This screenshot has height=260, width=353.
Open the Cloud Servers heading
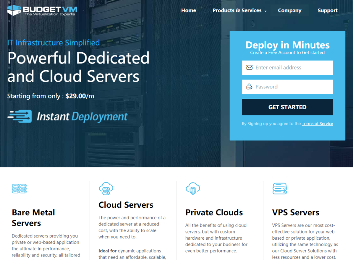pyautogui.click(x=126, y=205)
